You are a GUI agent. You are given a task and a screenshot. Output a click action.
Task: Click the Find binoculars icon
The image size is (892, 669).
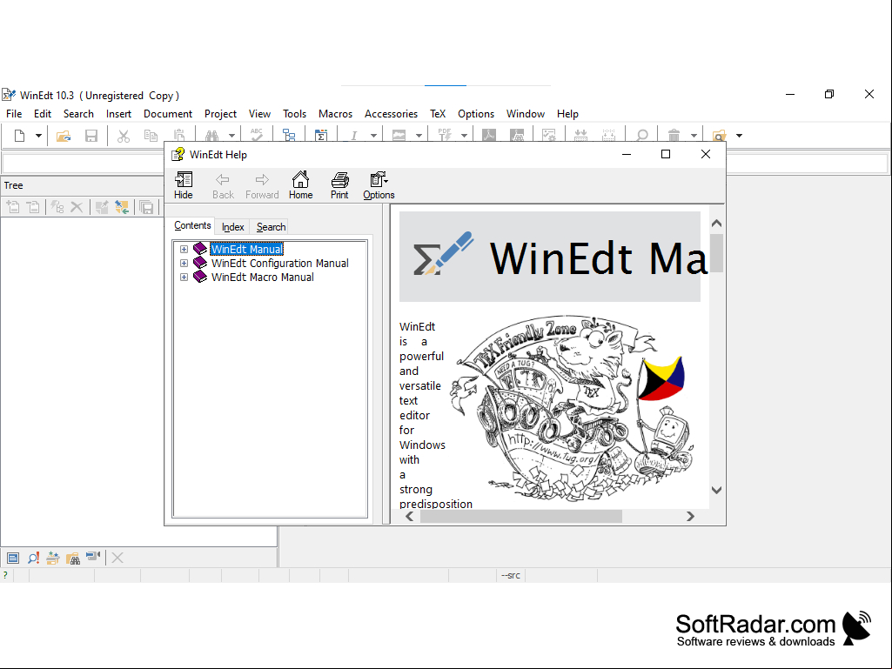click(x=211, y=136)
